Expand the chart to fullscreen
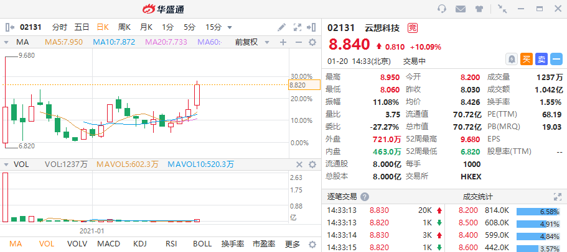Image resolution: width=567 pixels, height=252 pixels. point(298,27)
